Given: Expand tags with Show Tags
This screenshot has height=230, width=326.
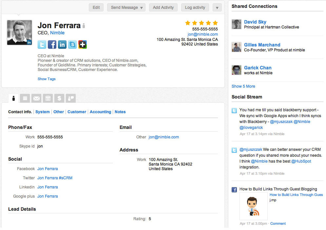Looking at the screenshot, I should [x=47, y=79].
